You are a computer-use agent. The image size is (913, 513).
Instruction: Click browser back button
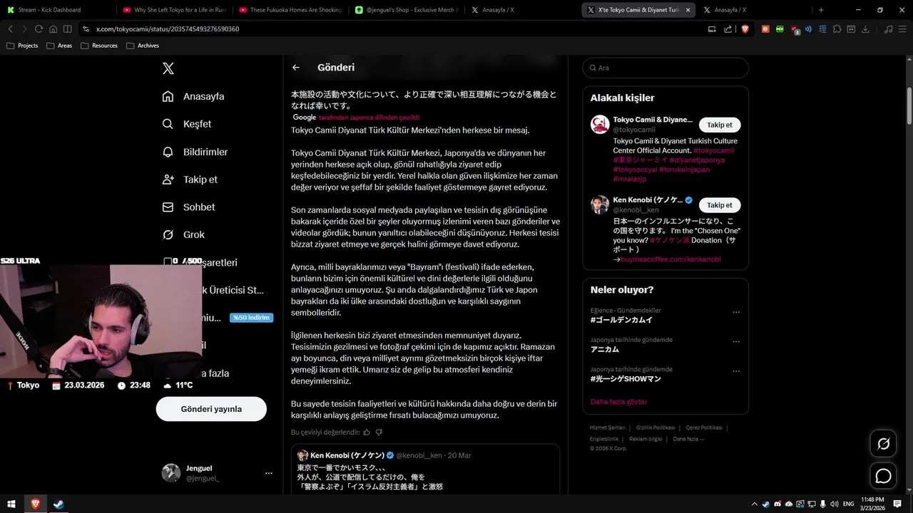11,29
